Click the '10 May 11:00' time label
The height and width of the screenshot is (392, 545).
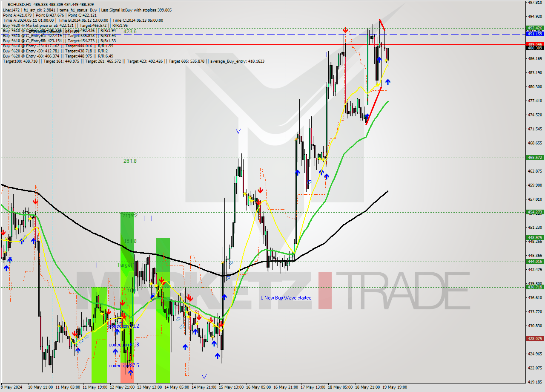[x=40, y=387]
